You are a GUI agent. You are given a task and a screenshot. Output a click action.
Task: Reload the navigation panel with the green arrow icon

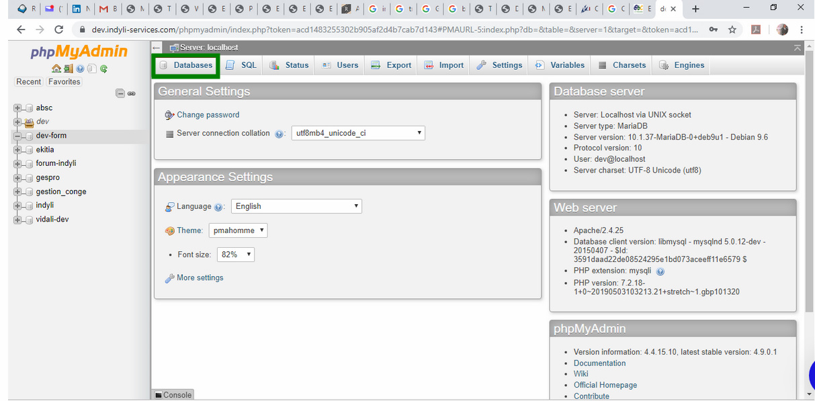[x=103, y=69]
